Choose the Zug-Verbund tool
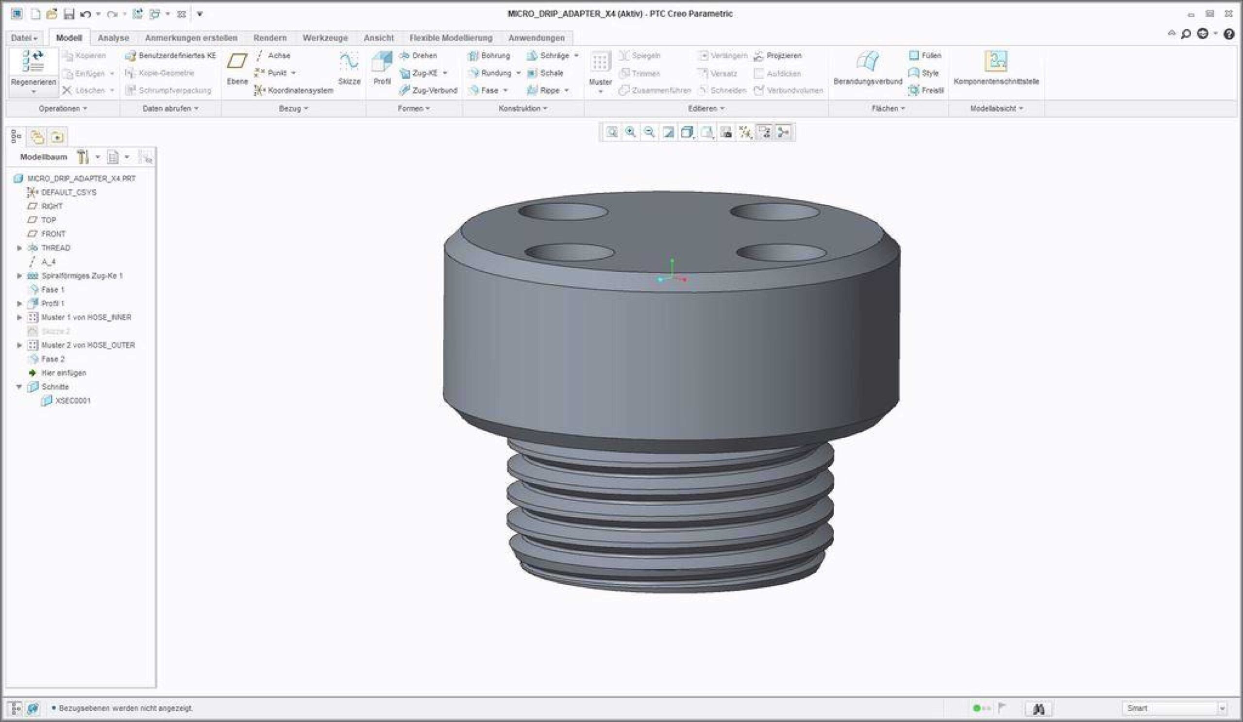 point(428,90)
